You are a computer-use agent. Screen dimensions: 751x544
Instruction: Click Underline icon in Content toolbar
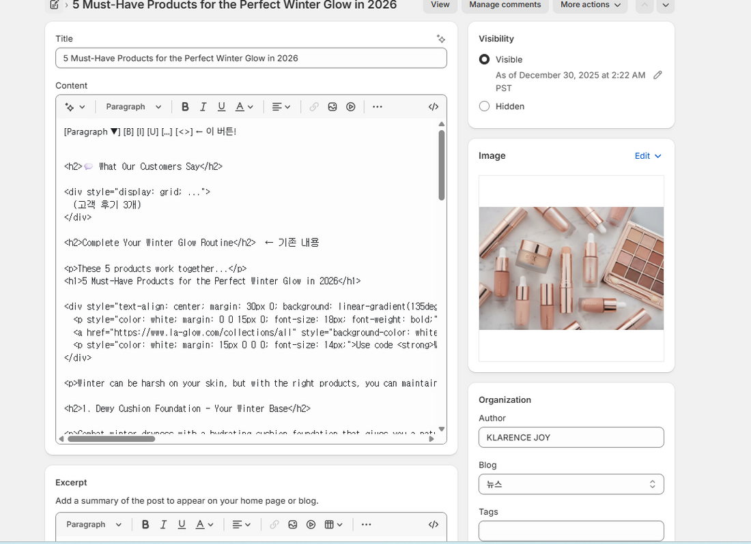(221, 106)
